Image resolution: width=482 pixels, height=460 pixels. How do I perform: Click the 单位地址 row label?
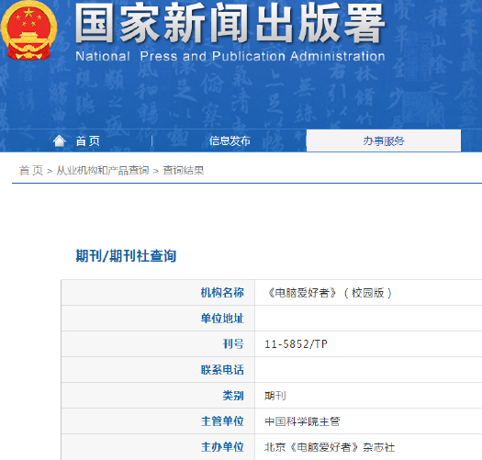coord(222,319)
